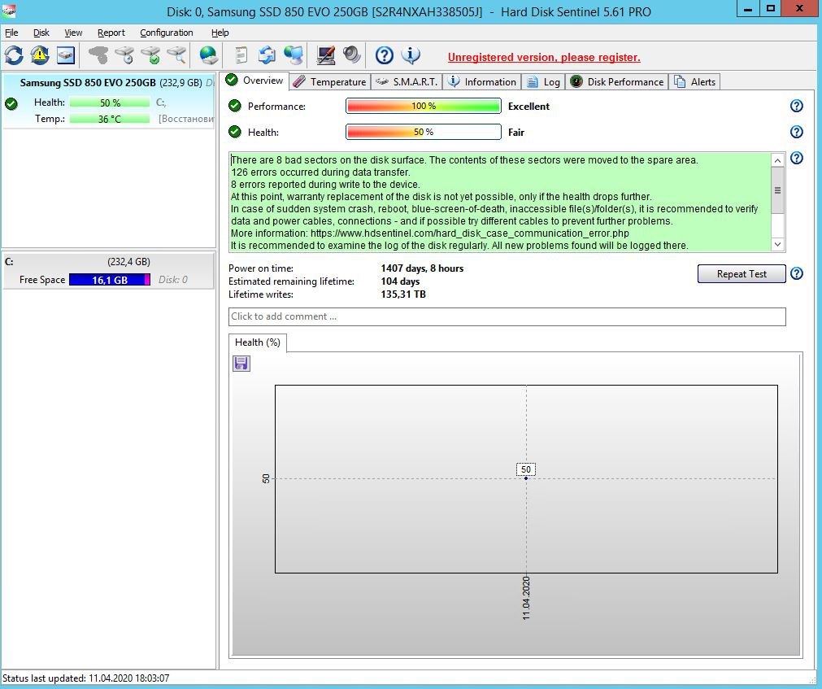Click the info bubble toolbar icon
822x689 pixels.
click(411, 55)
